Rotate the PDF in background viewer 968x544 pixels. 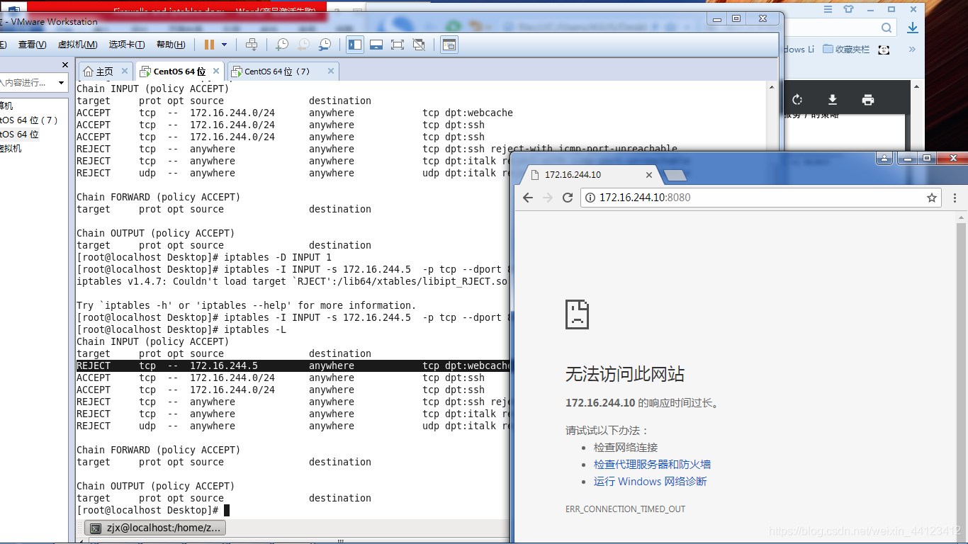coord(797,100)
